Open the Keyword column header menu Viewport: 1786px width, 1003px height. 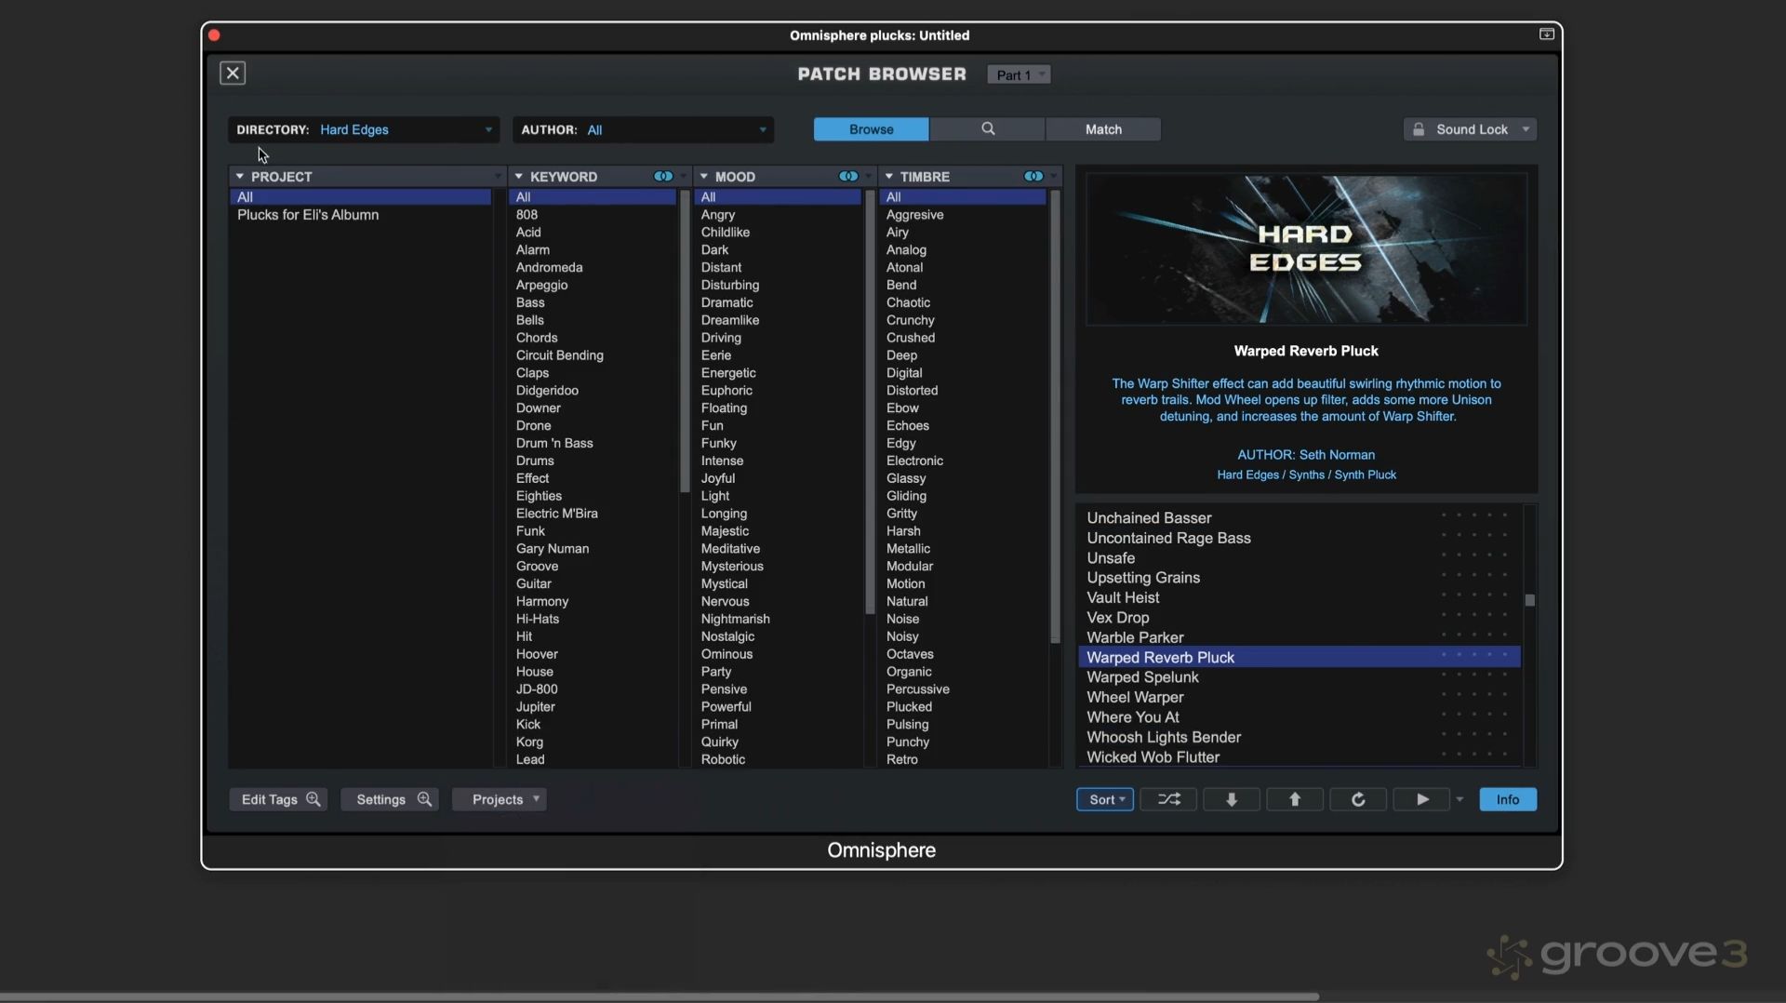click(x=683, y=176)
